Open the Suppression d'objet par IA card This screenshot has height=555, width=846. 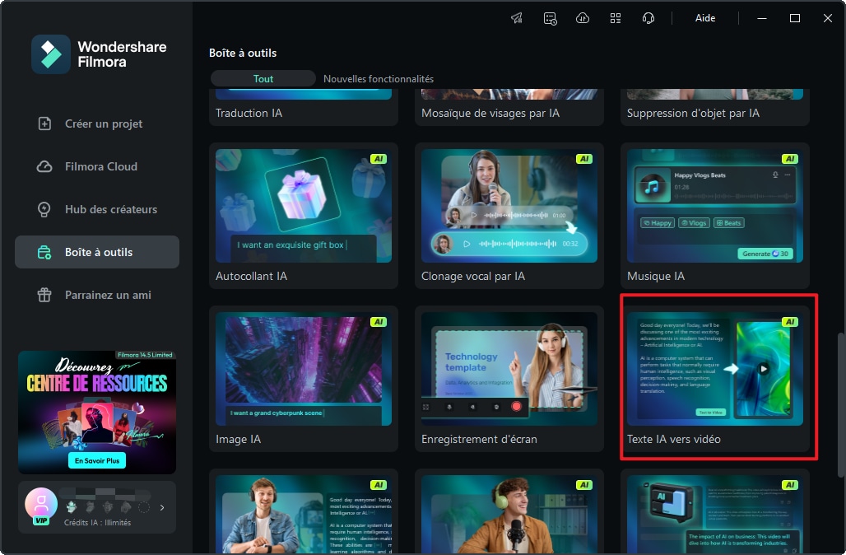[715, 107]
